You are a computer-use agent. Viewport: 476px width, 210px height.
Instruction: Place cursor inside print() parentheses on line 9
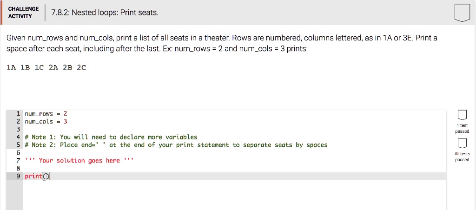coord(46,176)
